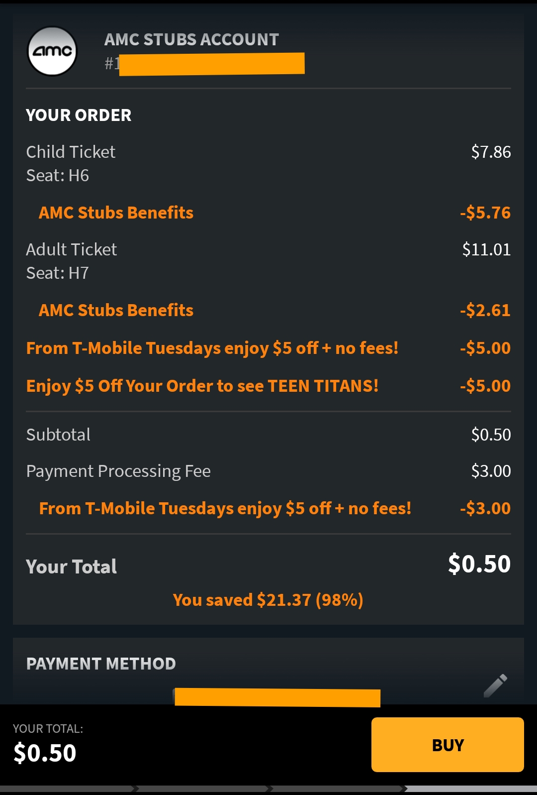537x795 pixels.
Task: Select the redacted payment method field
Action: pos(277,697)
